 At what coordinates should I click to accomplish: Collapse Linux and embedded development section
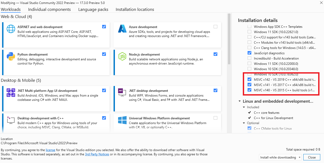tap(240, 101)
